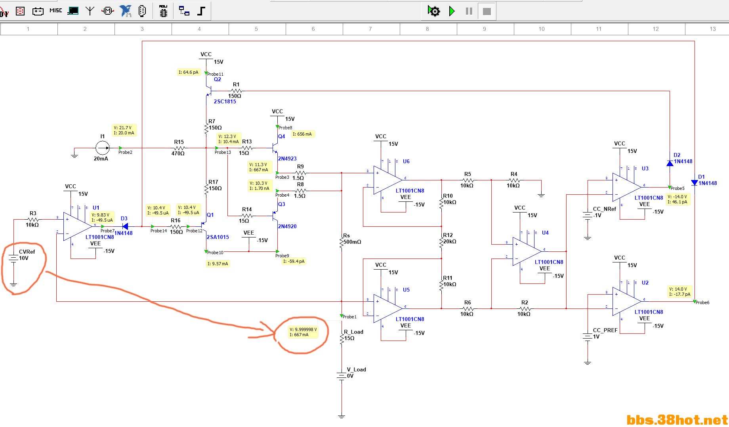The image size is (729, 427).
Task: Select the U2 op-amp symbol
Action: tap(627, 301)
